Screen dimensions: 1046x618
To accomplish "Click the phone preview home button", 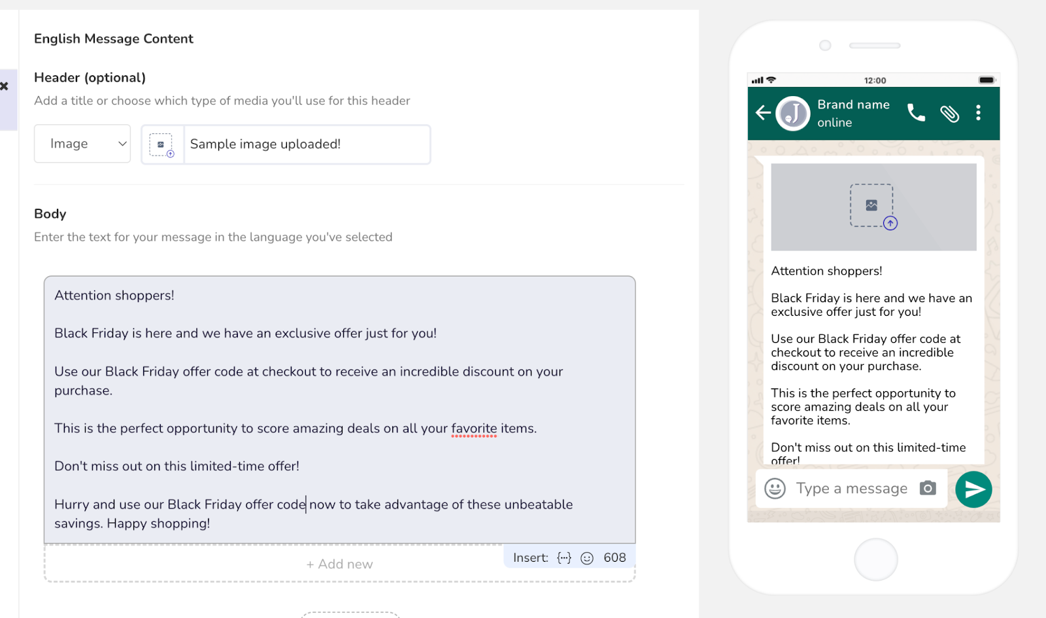I will click(x=875, y=560).
